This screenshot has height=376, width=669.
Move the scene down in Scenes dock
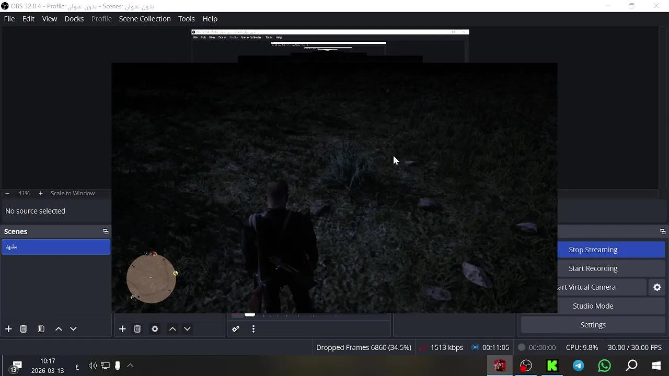(x=73, y=329)
